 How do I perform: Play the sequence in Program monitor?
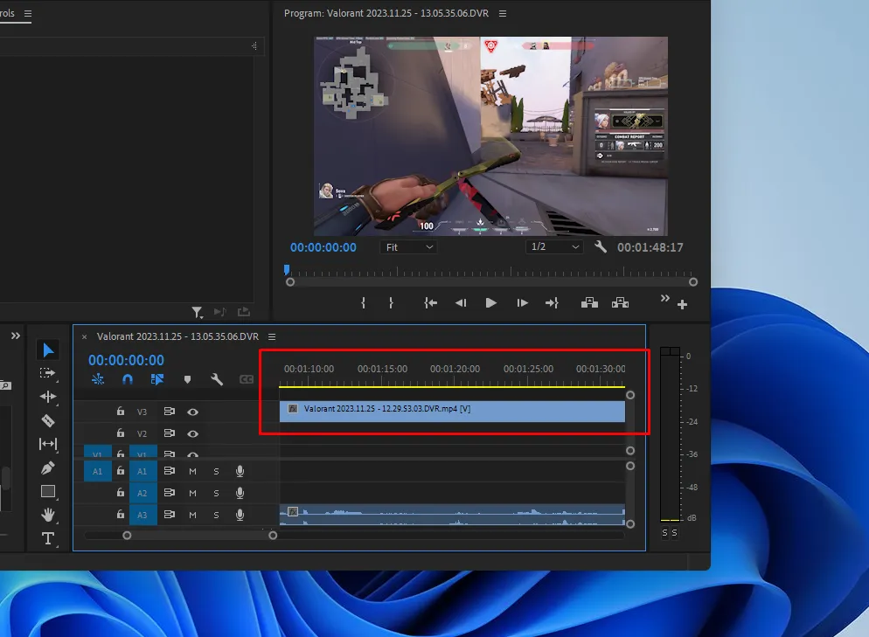pos(490,303)
